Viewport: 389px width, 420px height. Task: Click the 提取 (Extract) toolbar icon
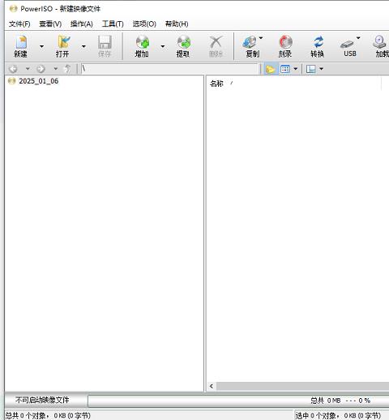coord(183,46)
